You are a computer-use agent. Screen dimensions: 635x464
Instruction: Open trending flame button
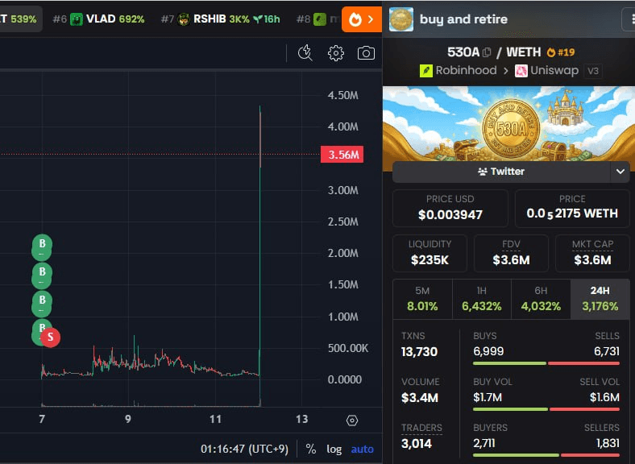[362, 19]
